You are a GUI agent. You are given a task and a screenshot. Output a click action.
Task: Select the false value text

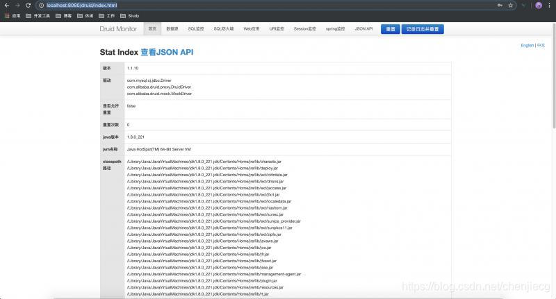click(x=131, y=106)
